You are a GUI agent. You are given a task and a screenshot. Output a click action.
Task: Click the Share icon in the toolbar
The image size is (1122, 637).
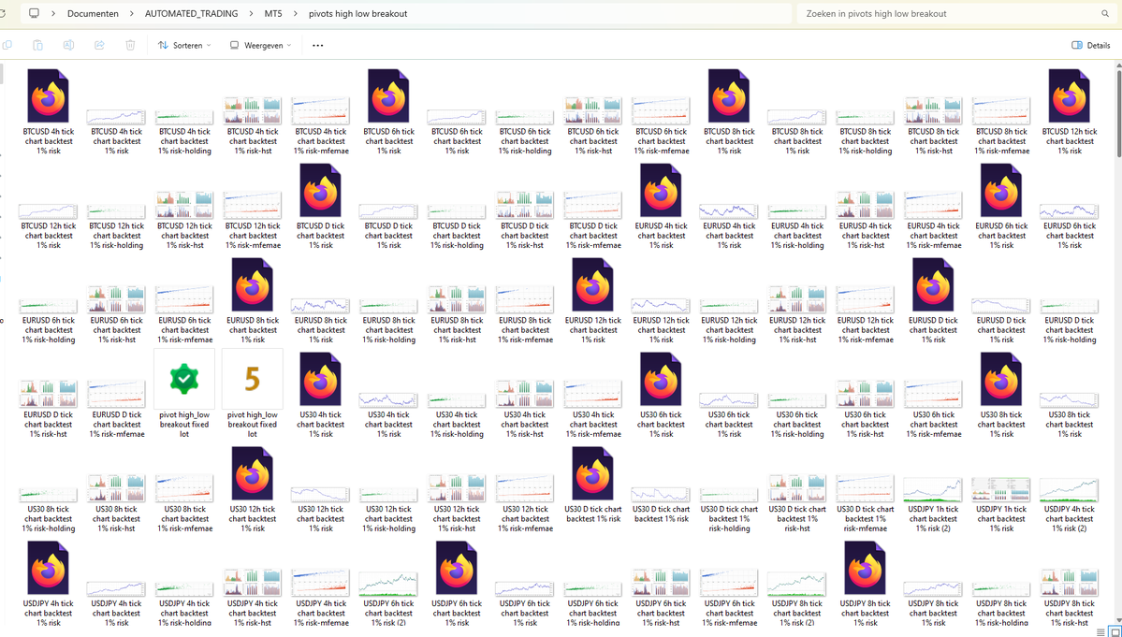tap(99, 45)
